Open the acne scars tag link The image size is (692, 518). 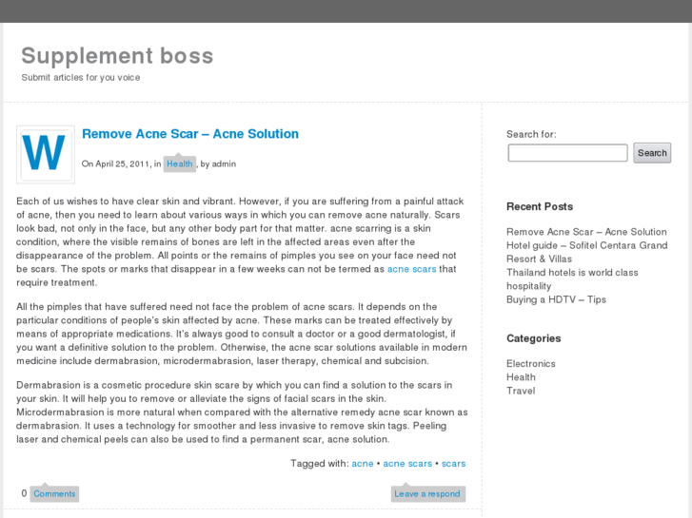(x=407, y=464)
